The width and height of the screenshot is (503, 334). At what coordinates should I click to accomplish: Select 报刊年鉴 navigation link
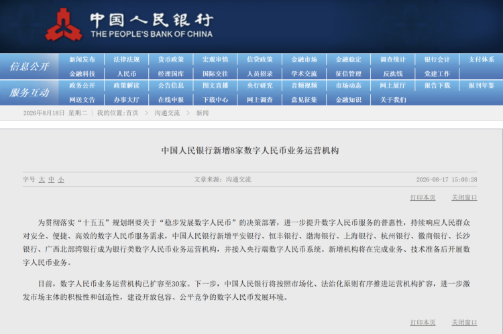tap(482, 86)
